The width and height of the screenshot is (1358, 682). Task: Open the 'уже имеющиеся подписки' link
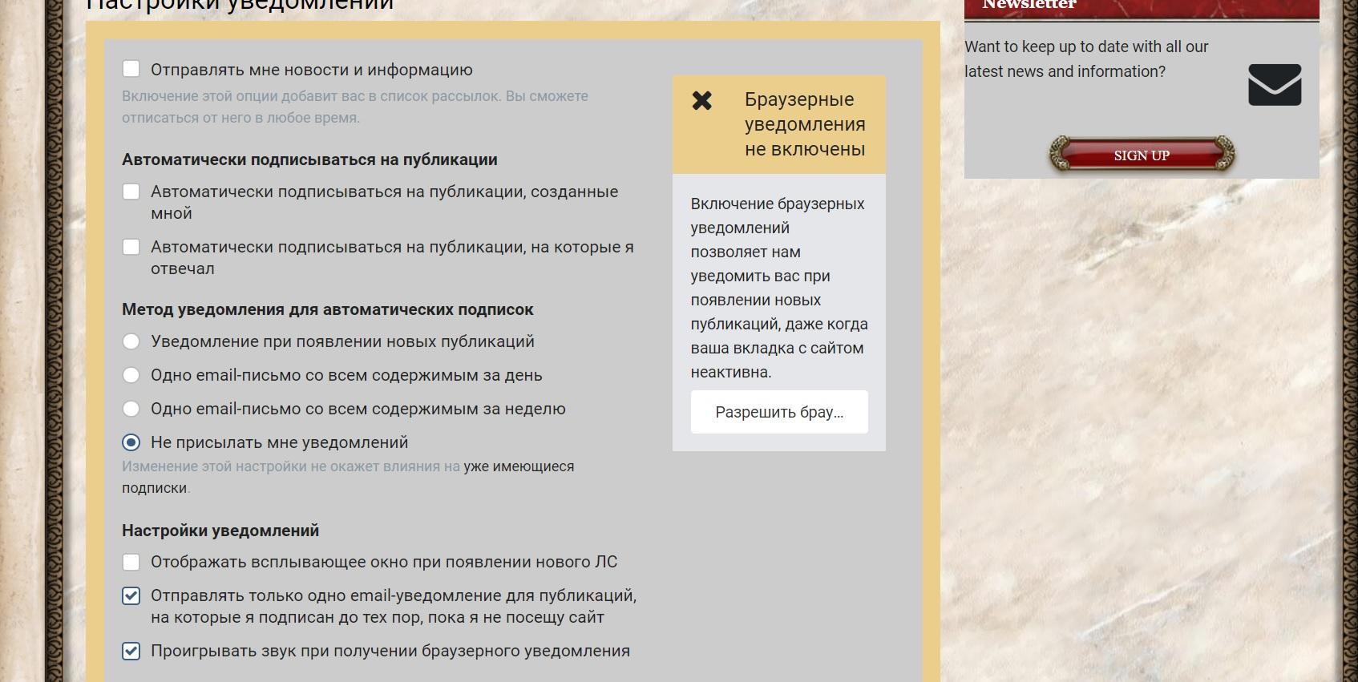(518, 466)
